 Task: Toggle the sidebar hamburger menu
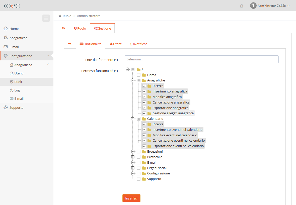[46, 18]
